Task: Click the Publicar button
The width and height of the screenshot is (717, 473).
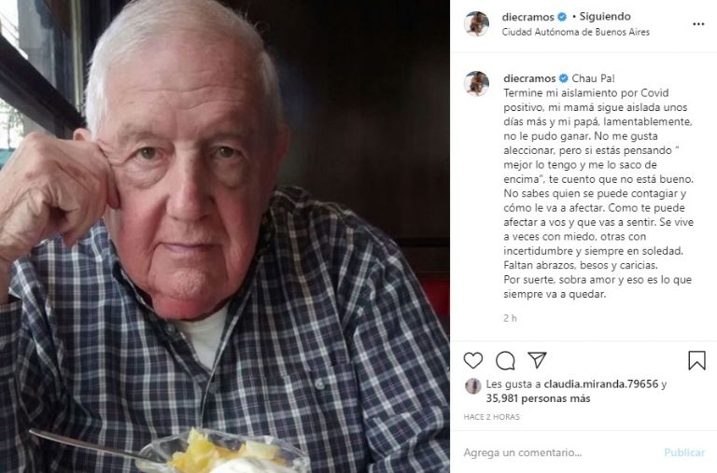Action: pos(684,452)
